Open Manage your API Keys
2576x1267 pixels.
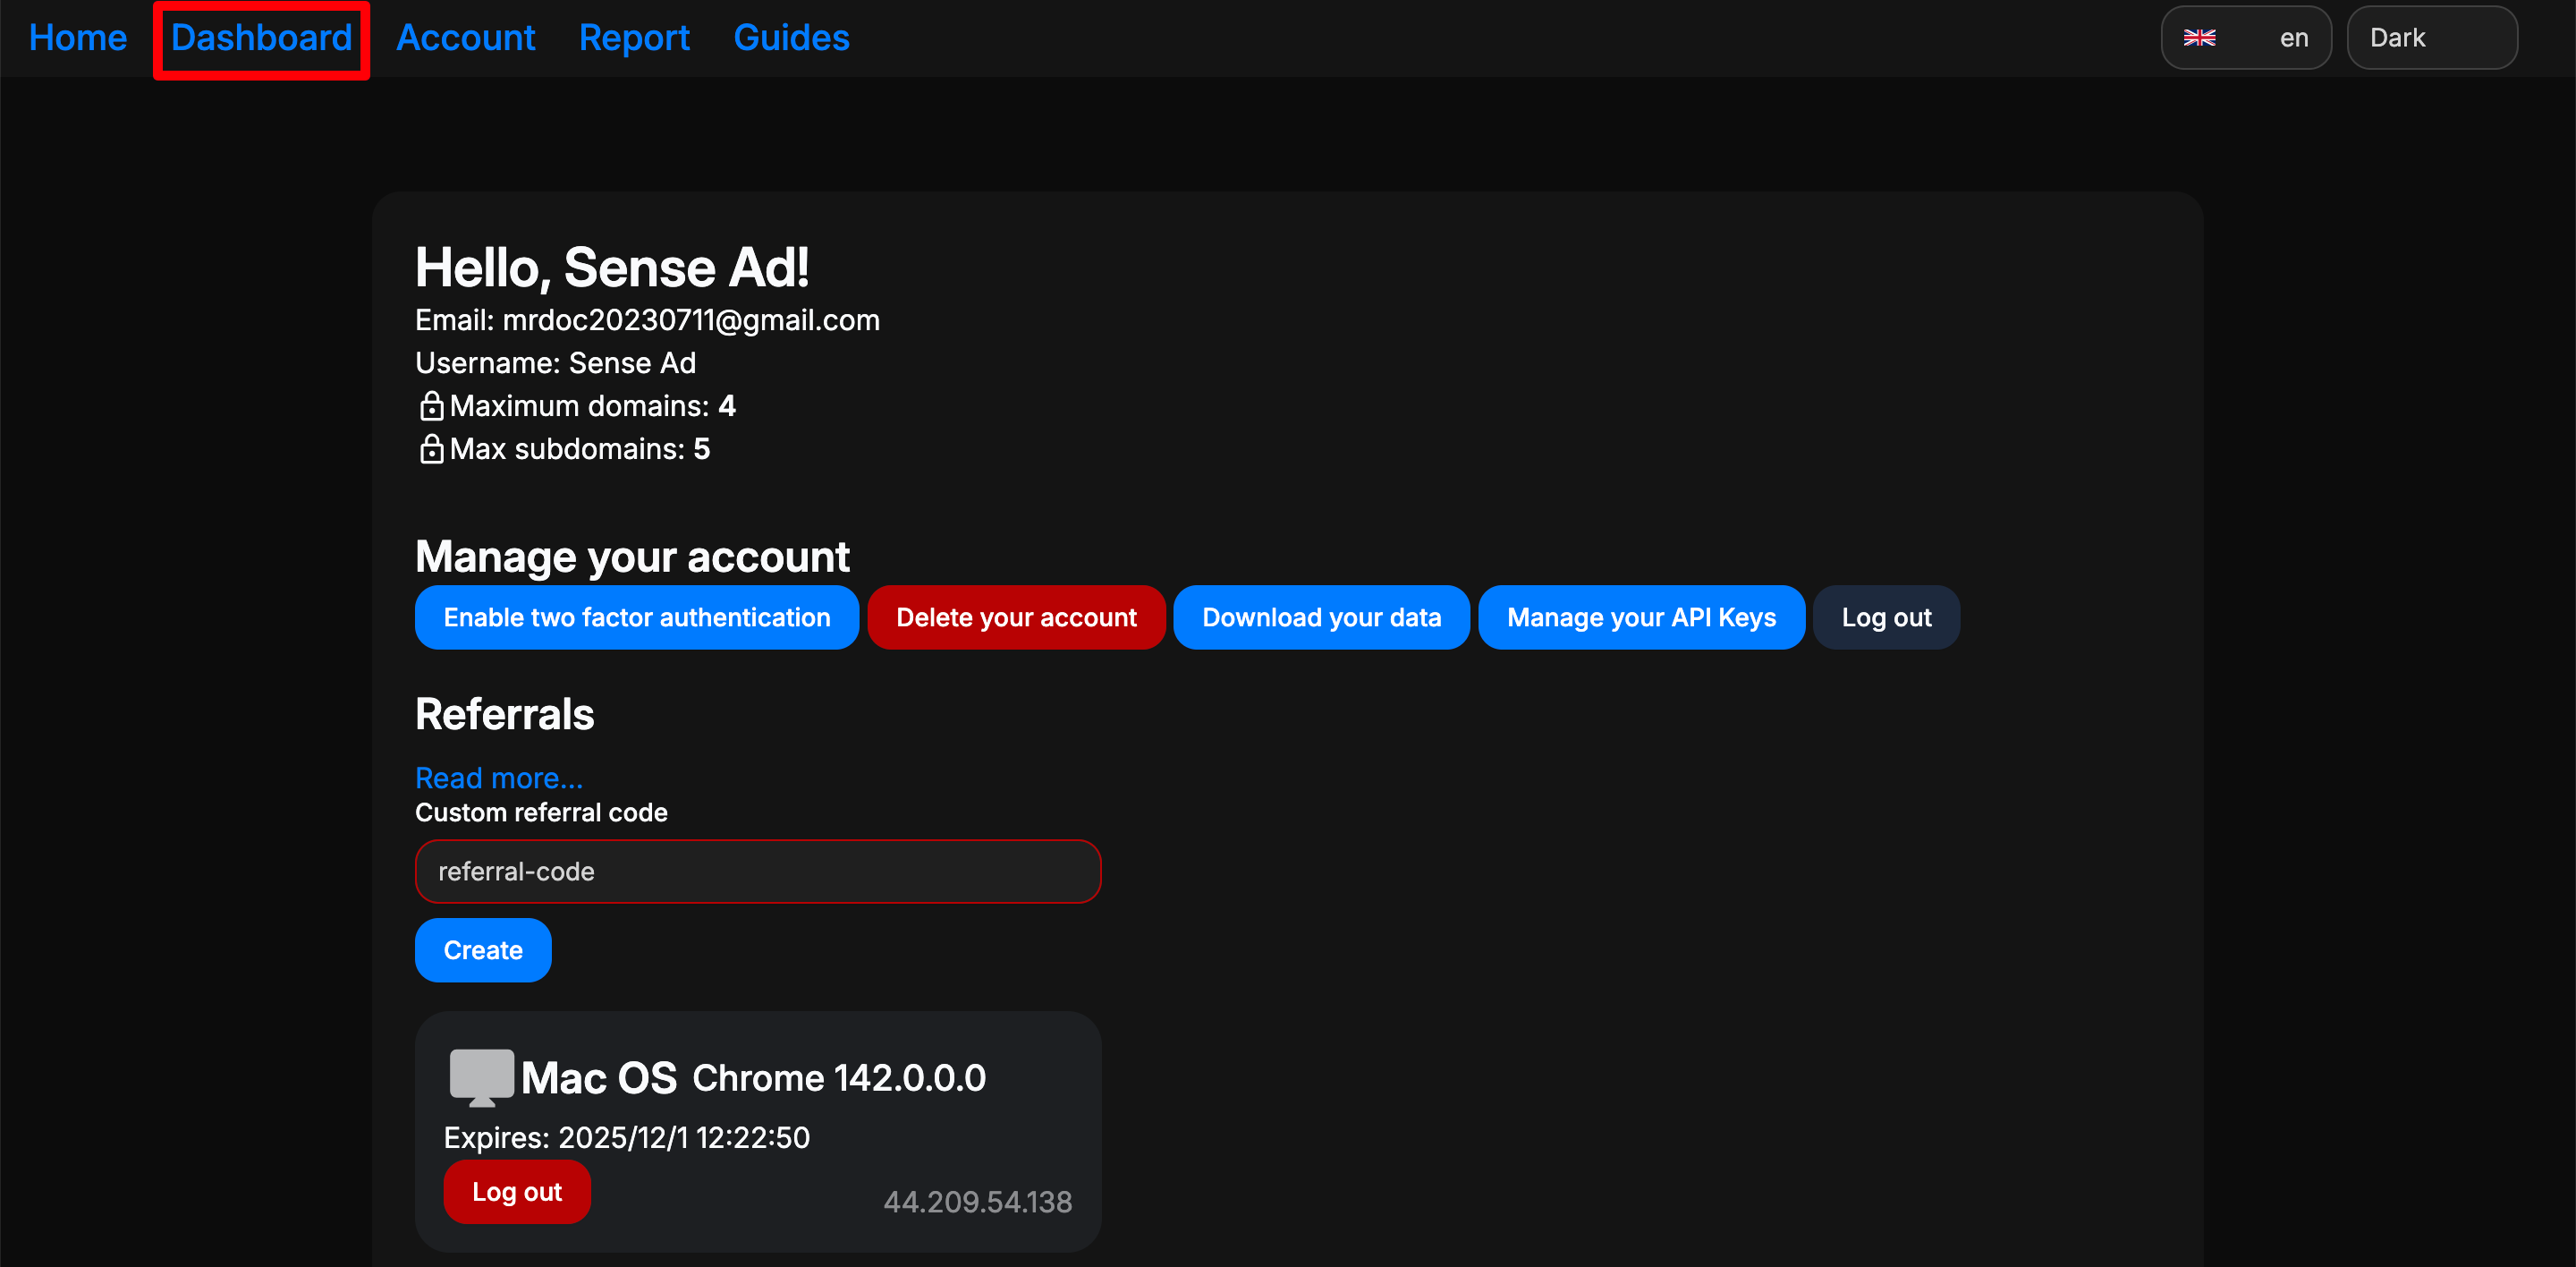pyautogui.click(x=1640, y=617)
